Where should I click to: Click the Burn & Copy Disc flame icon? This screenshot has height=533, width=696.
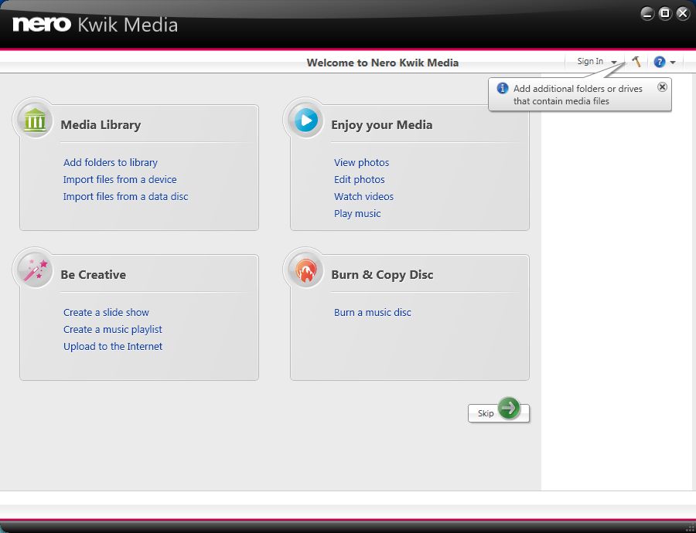(x=306, y=271)
